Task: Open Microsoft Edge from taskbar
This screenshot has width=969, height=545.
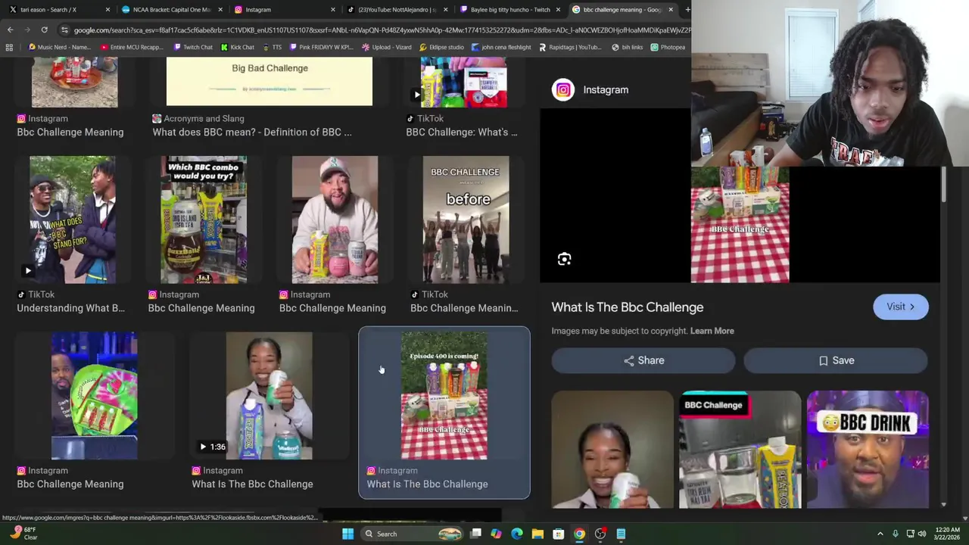Action: pyautogui.click(x=517, y=534)
